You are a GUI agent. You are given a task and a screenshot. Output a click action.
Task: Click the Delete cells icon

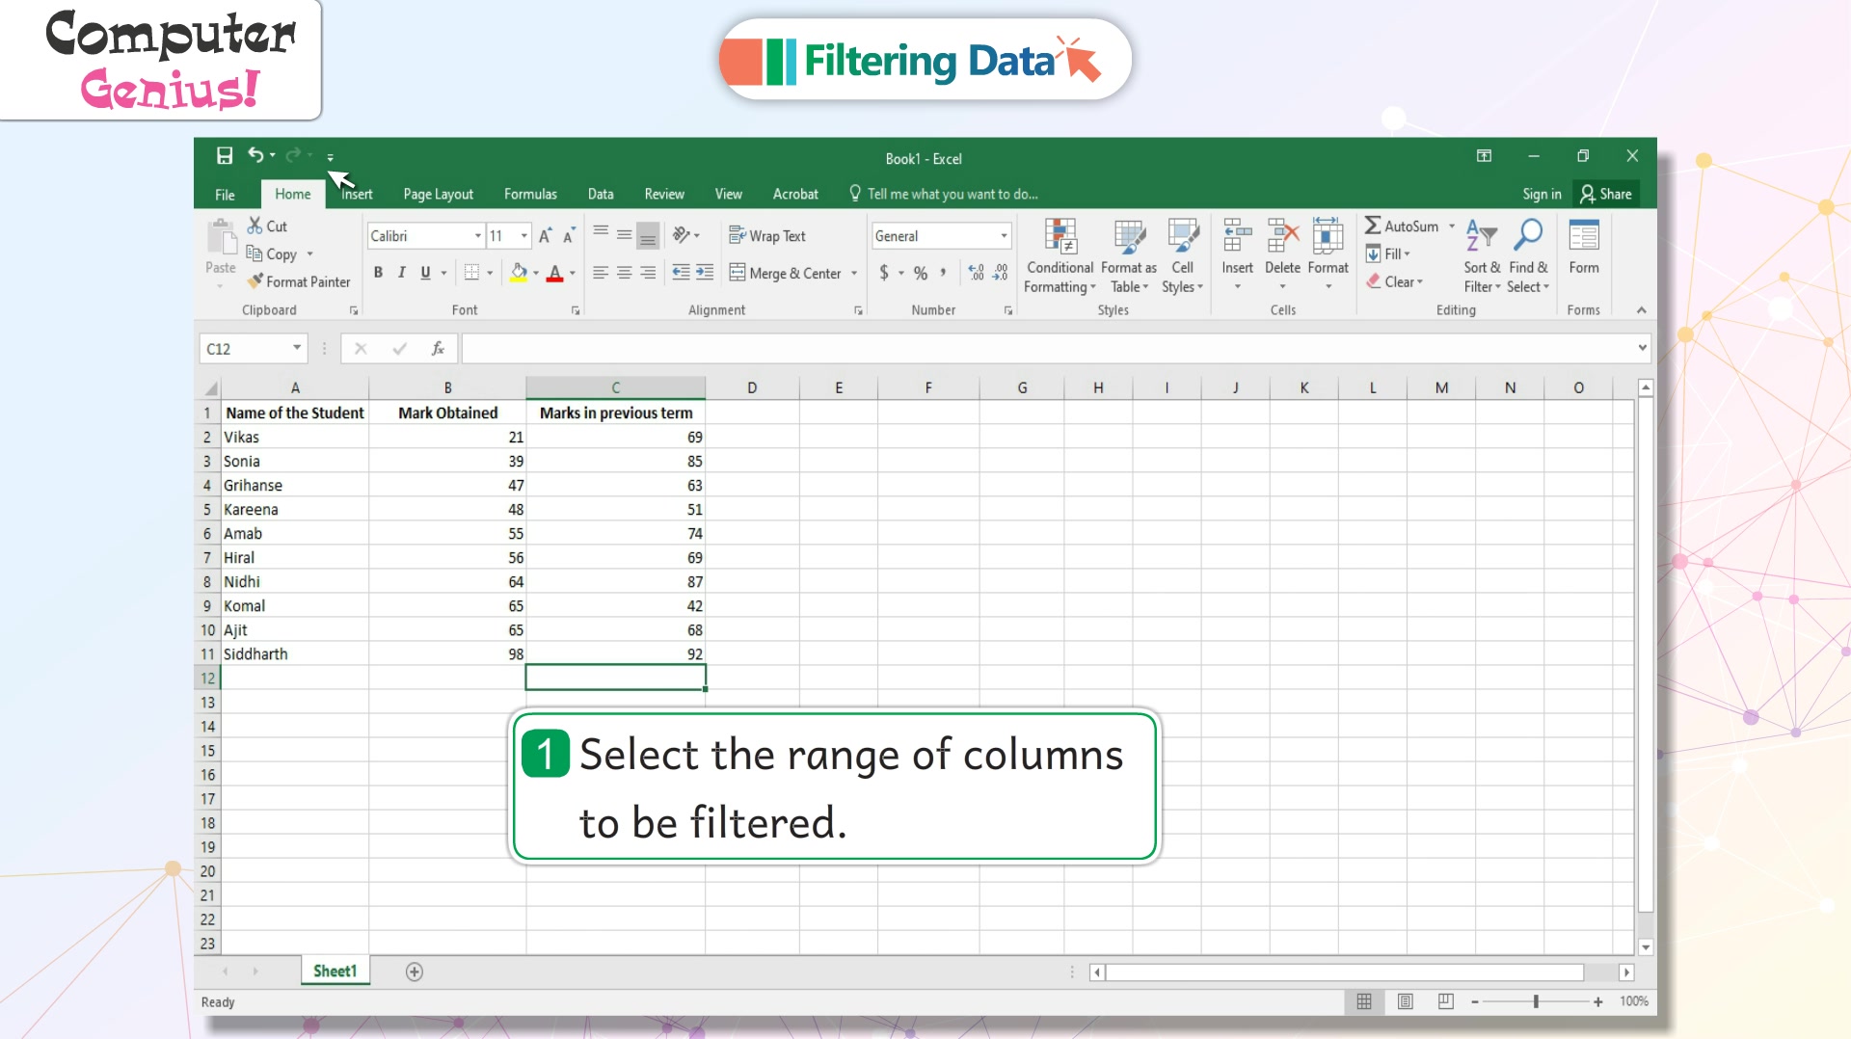(1282, 235)
